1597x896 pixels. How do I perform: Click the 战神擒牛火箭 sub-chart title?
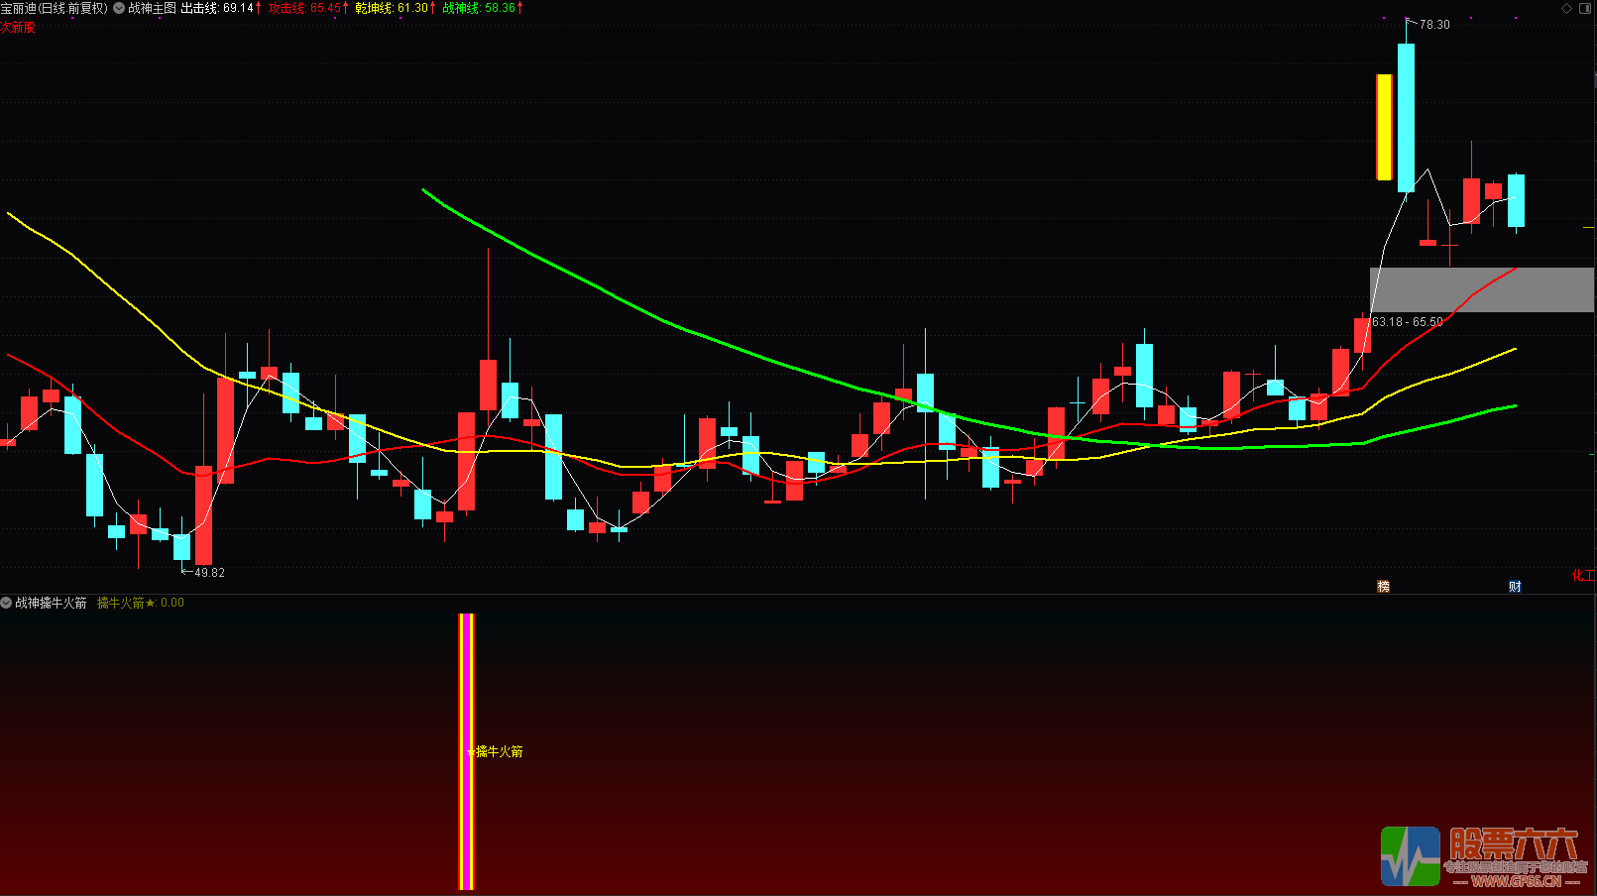click(51, 603)
